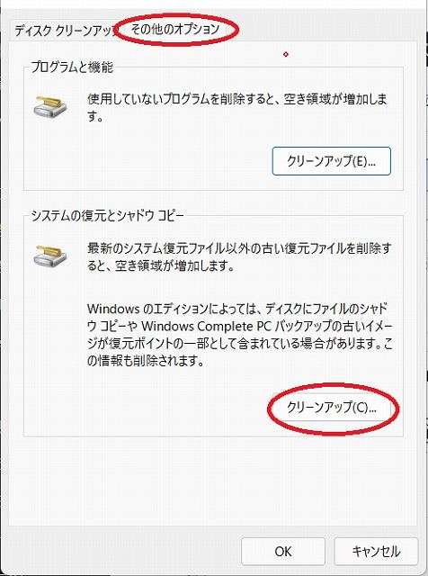The height and width of the screenshot is (576, 428).
Task: Dismiss the dialog with キャンセル
Action: (x=376, y=551)
